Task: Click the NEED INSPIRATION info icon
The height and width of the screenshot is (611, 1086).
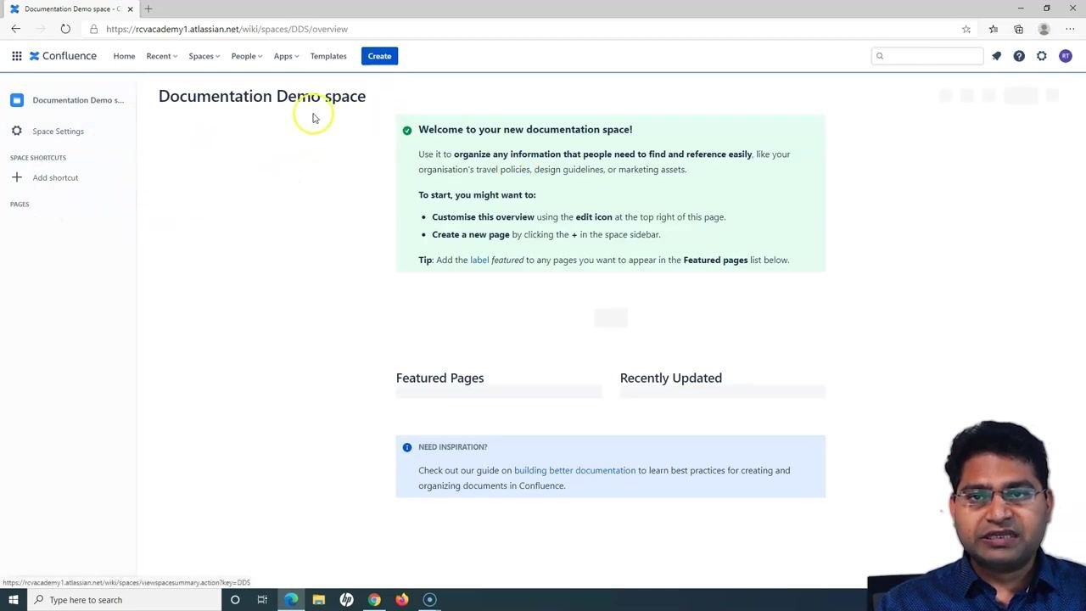Action: pos(407,447)
